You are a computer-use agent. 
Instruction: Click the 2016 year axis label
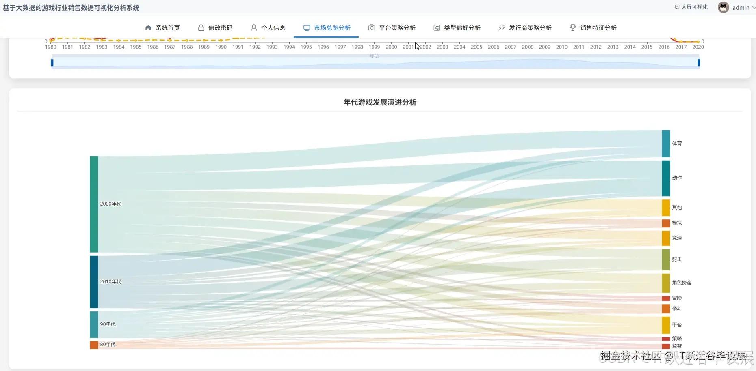(664, 47)
